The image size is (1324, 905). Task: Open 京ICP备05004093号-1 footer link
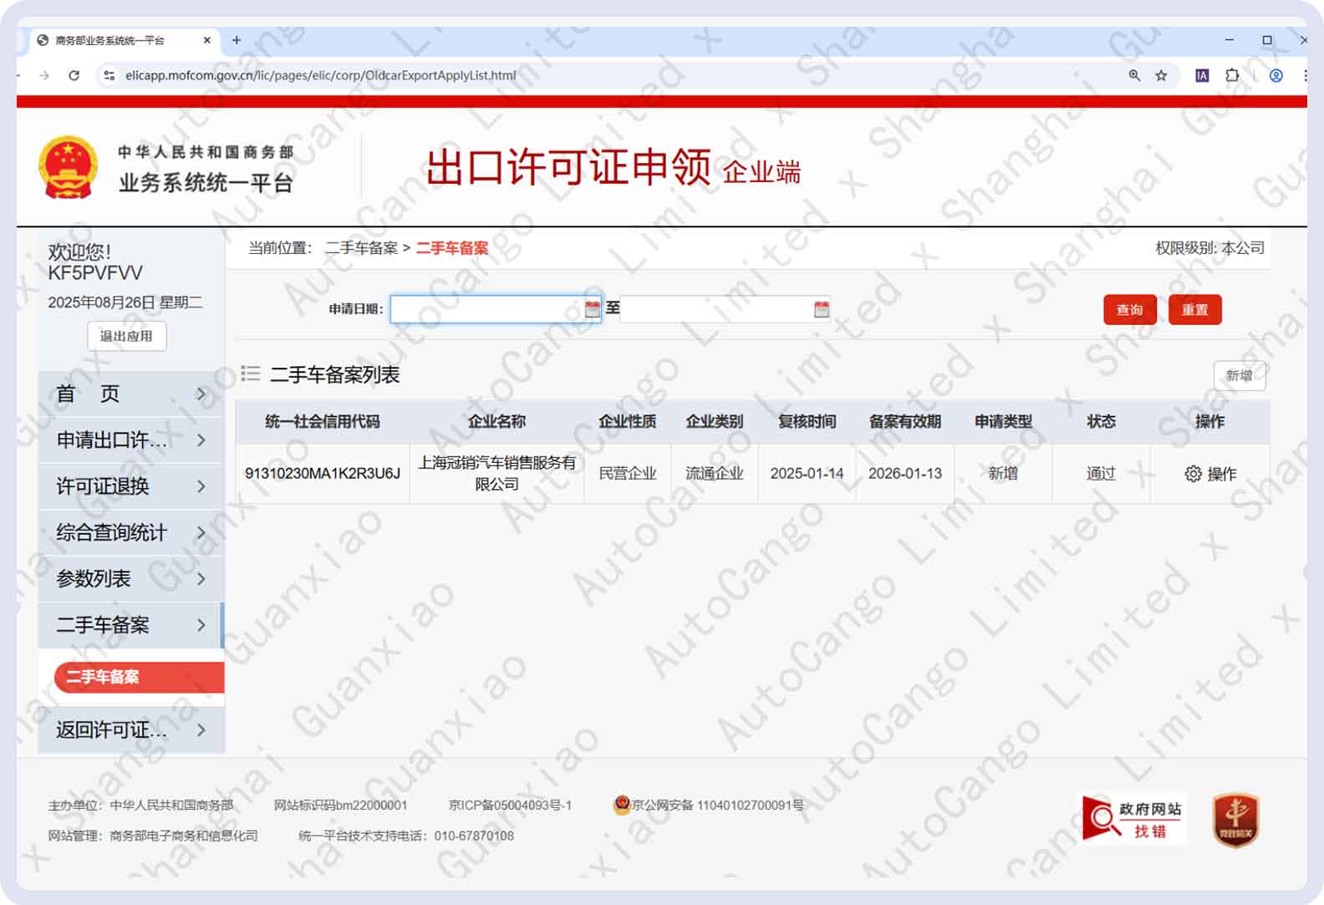pyautogui.click(x=510, y=806)
